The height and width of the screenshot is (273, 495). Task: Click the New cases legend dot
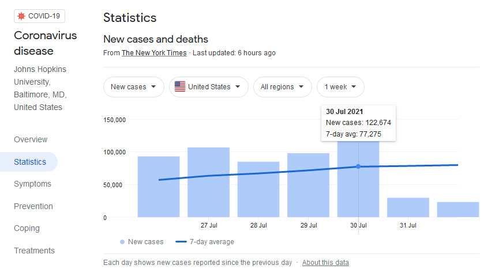click(122, 242)
